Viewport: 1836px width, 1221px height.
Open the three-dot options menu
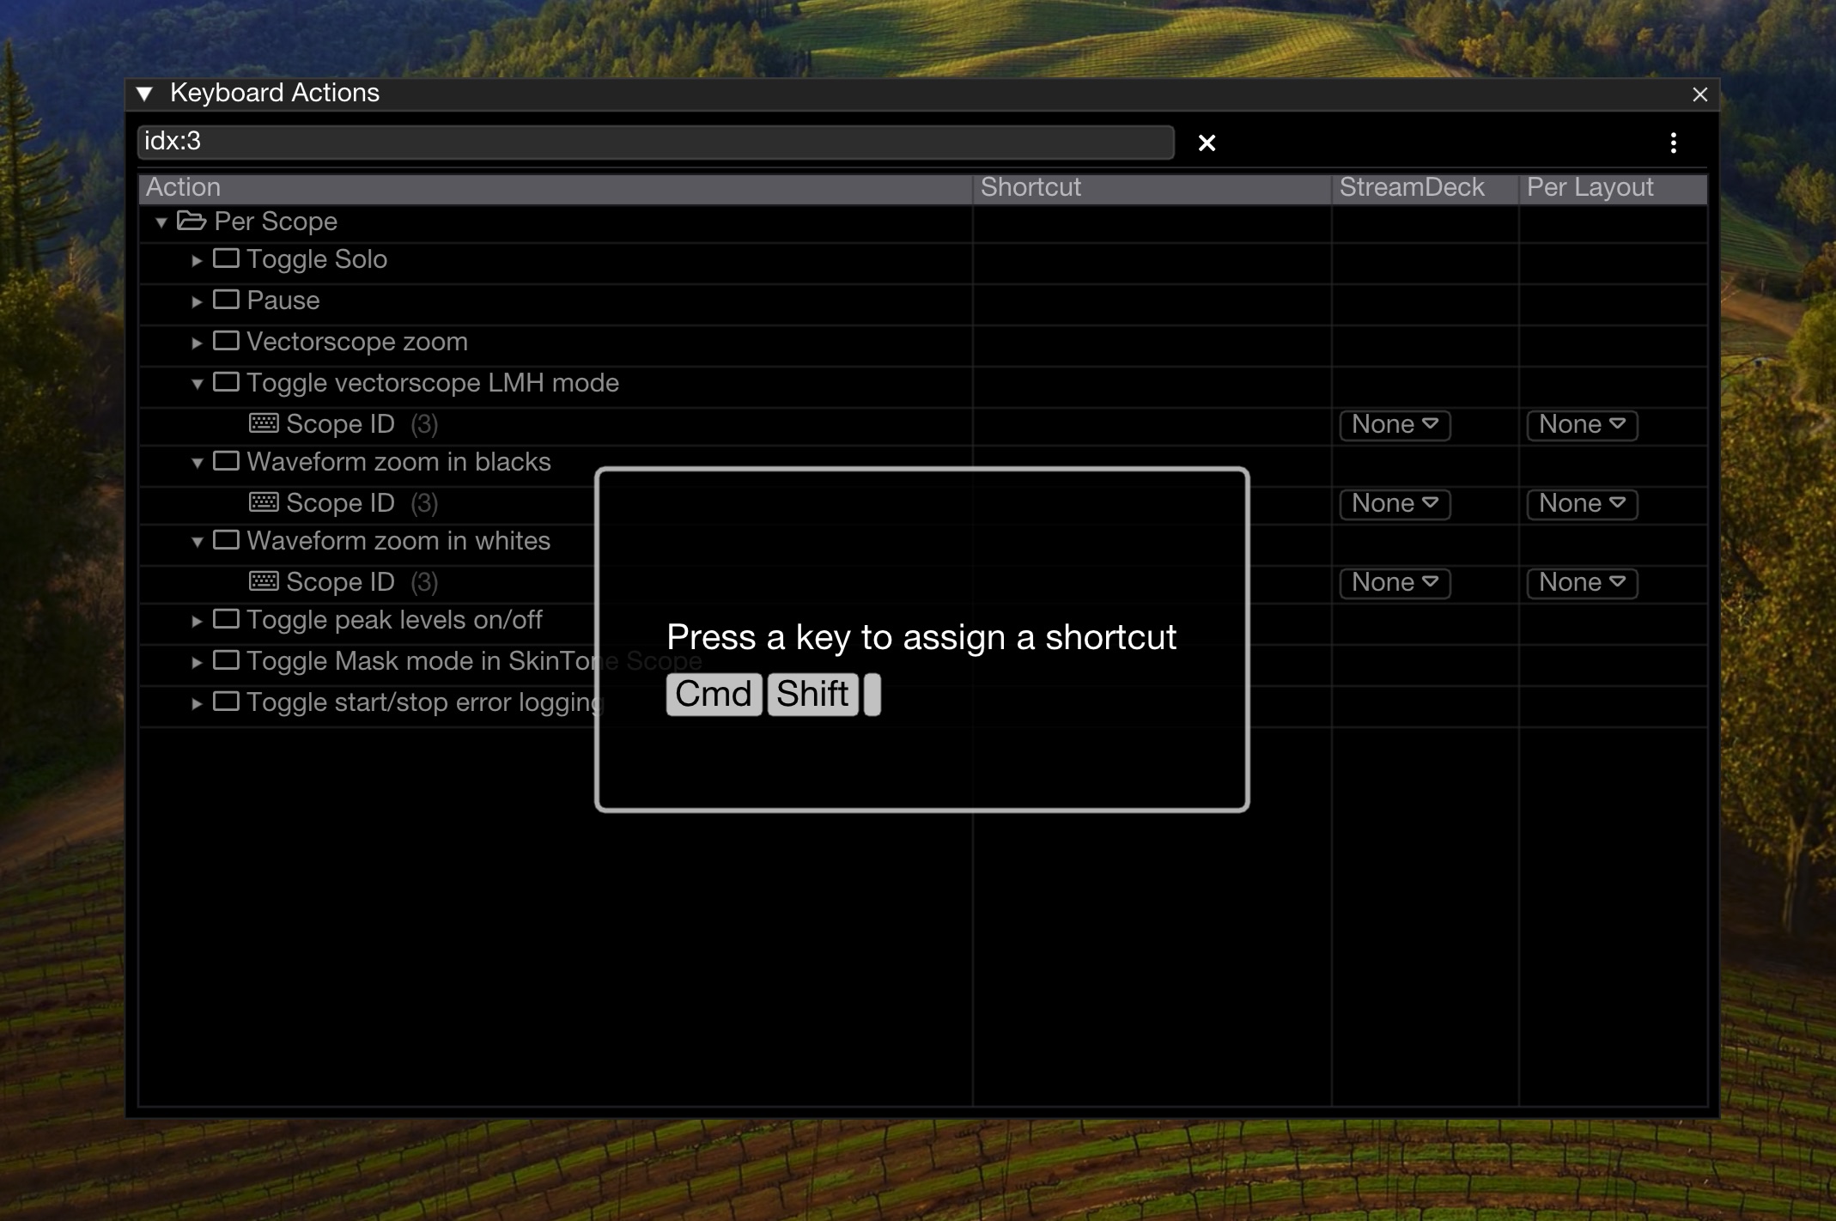pos(1673,143)
